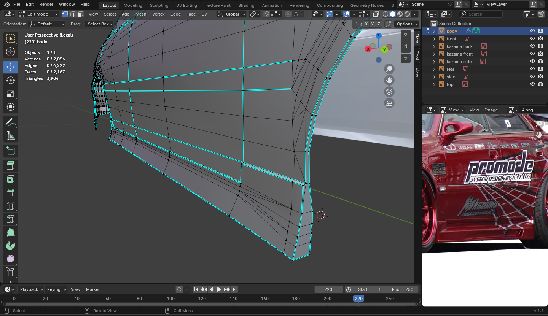Screen dimensions: 548x316
Task: Toggle X-ray display
Action: pyautogui.click(x=376, y=14)
